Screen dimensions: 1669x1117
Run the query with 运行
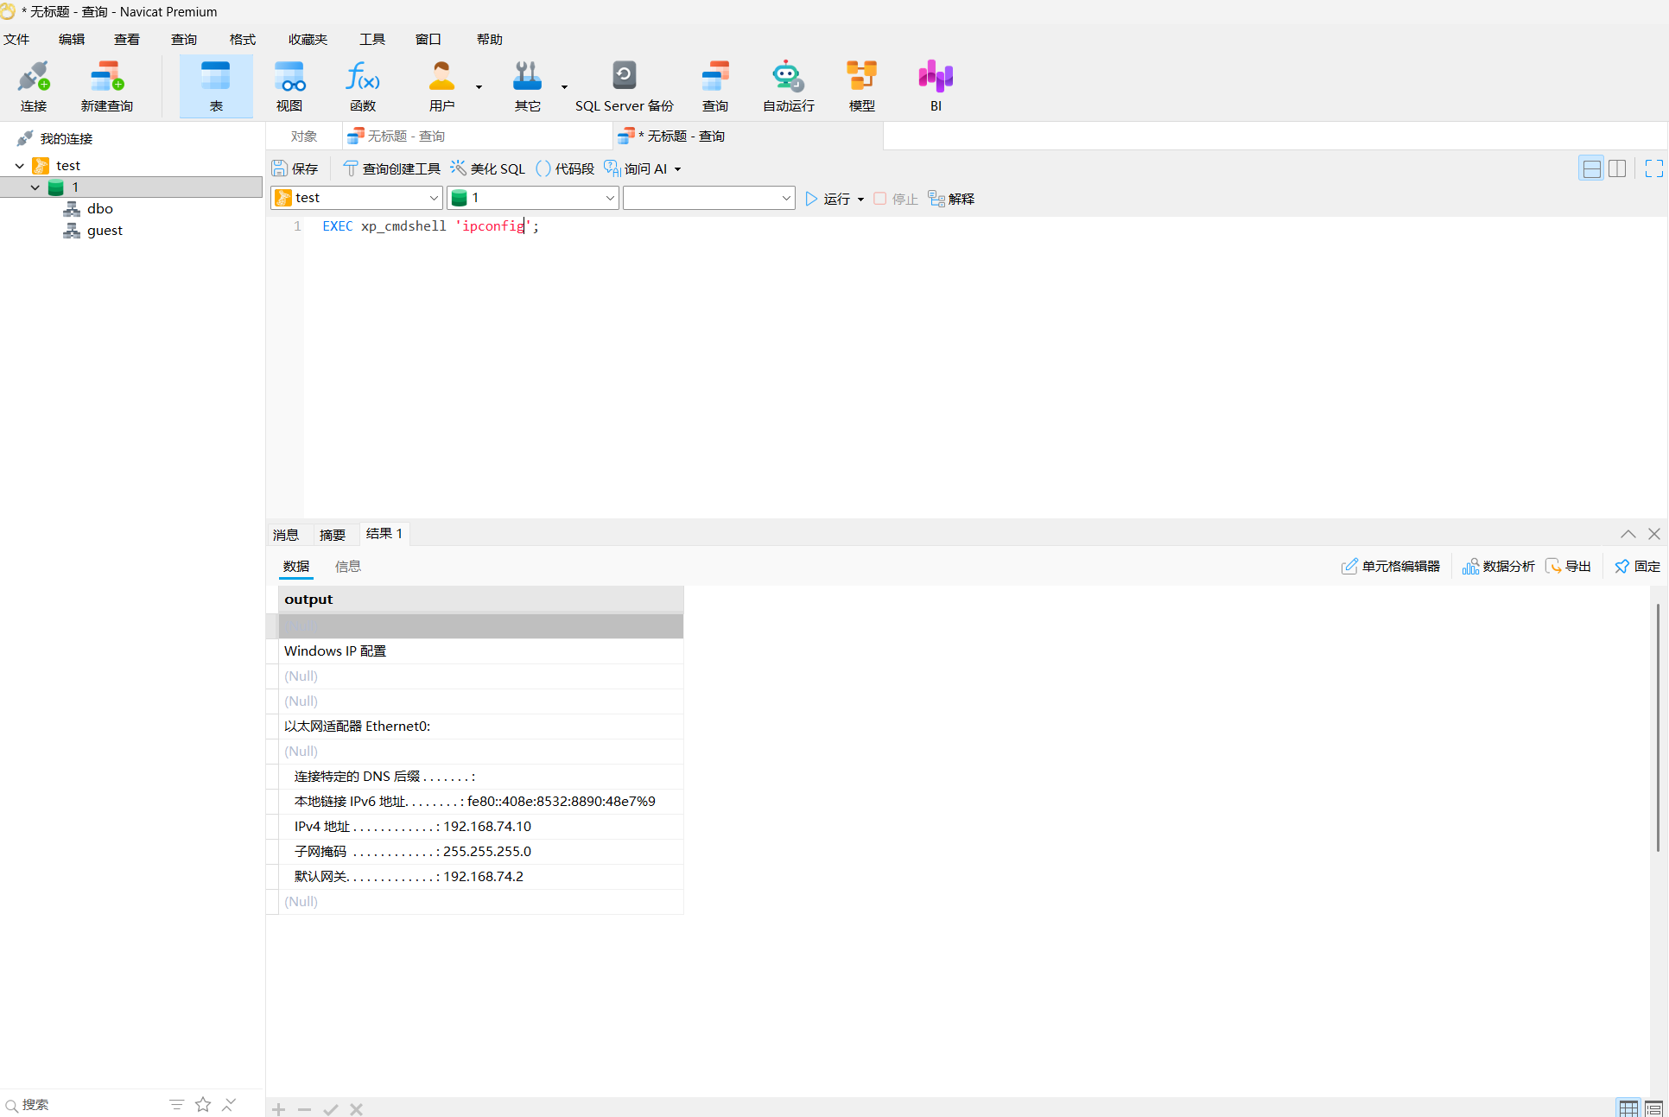pyautogui.click(x=831, y=199)
